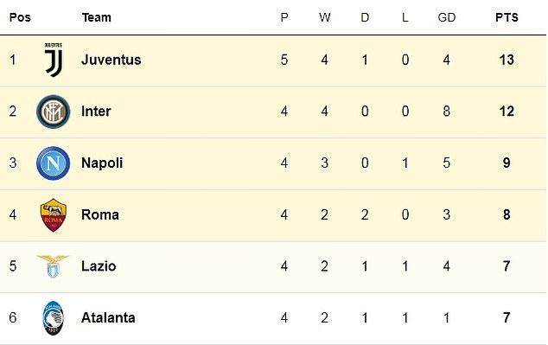Click the Inter club crest
This screenshot has width=548, height=345.
pos(53,112)
